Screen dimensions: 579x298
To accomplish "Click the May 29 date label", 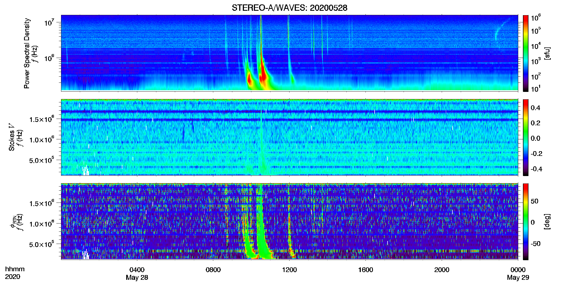I will point(518,278).
